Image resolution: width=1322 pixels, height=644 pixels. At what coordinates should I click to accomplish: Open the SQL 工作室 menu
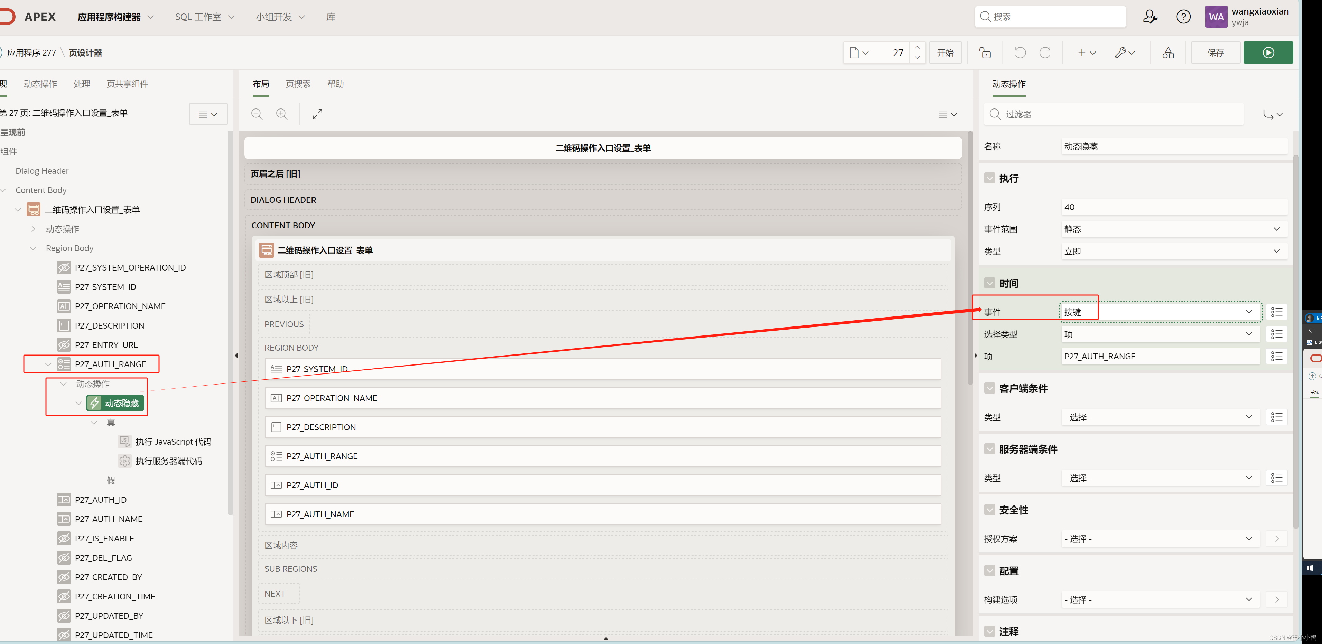tap(204, 17)
